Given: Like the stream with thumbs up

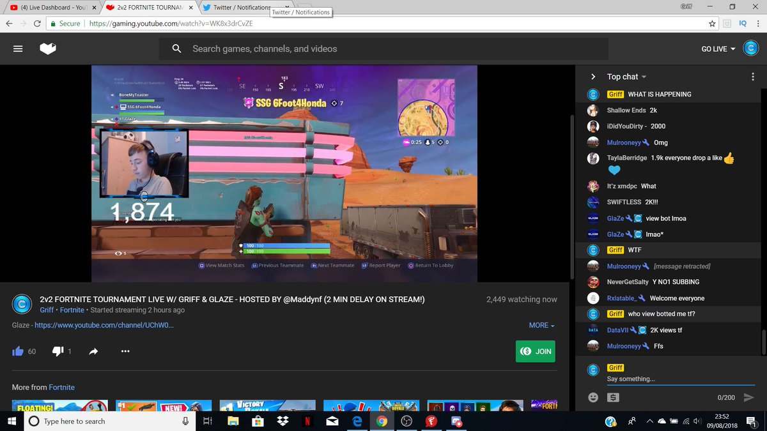Looking at the screenshot, I should [x=18, y=351].
